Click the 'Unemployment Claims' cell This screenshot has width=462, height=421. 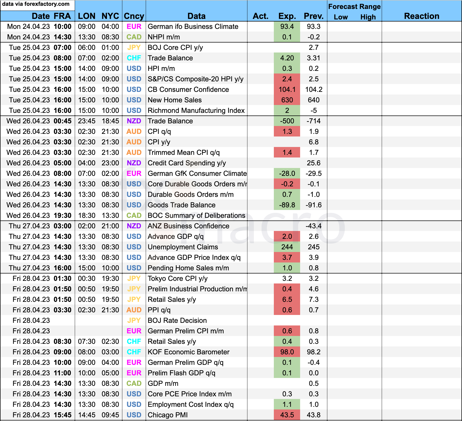coord(197,247)
